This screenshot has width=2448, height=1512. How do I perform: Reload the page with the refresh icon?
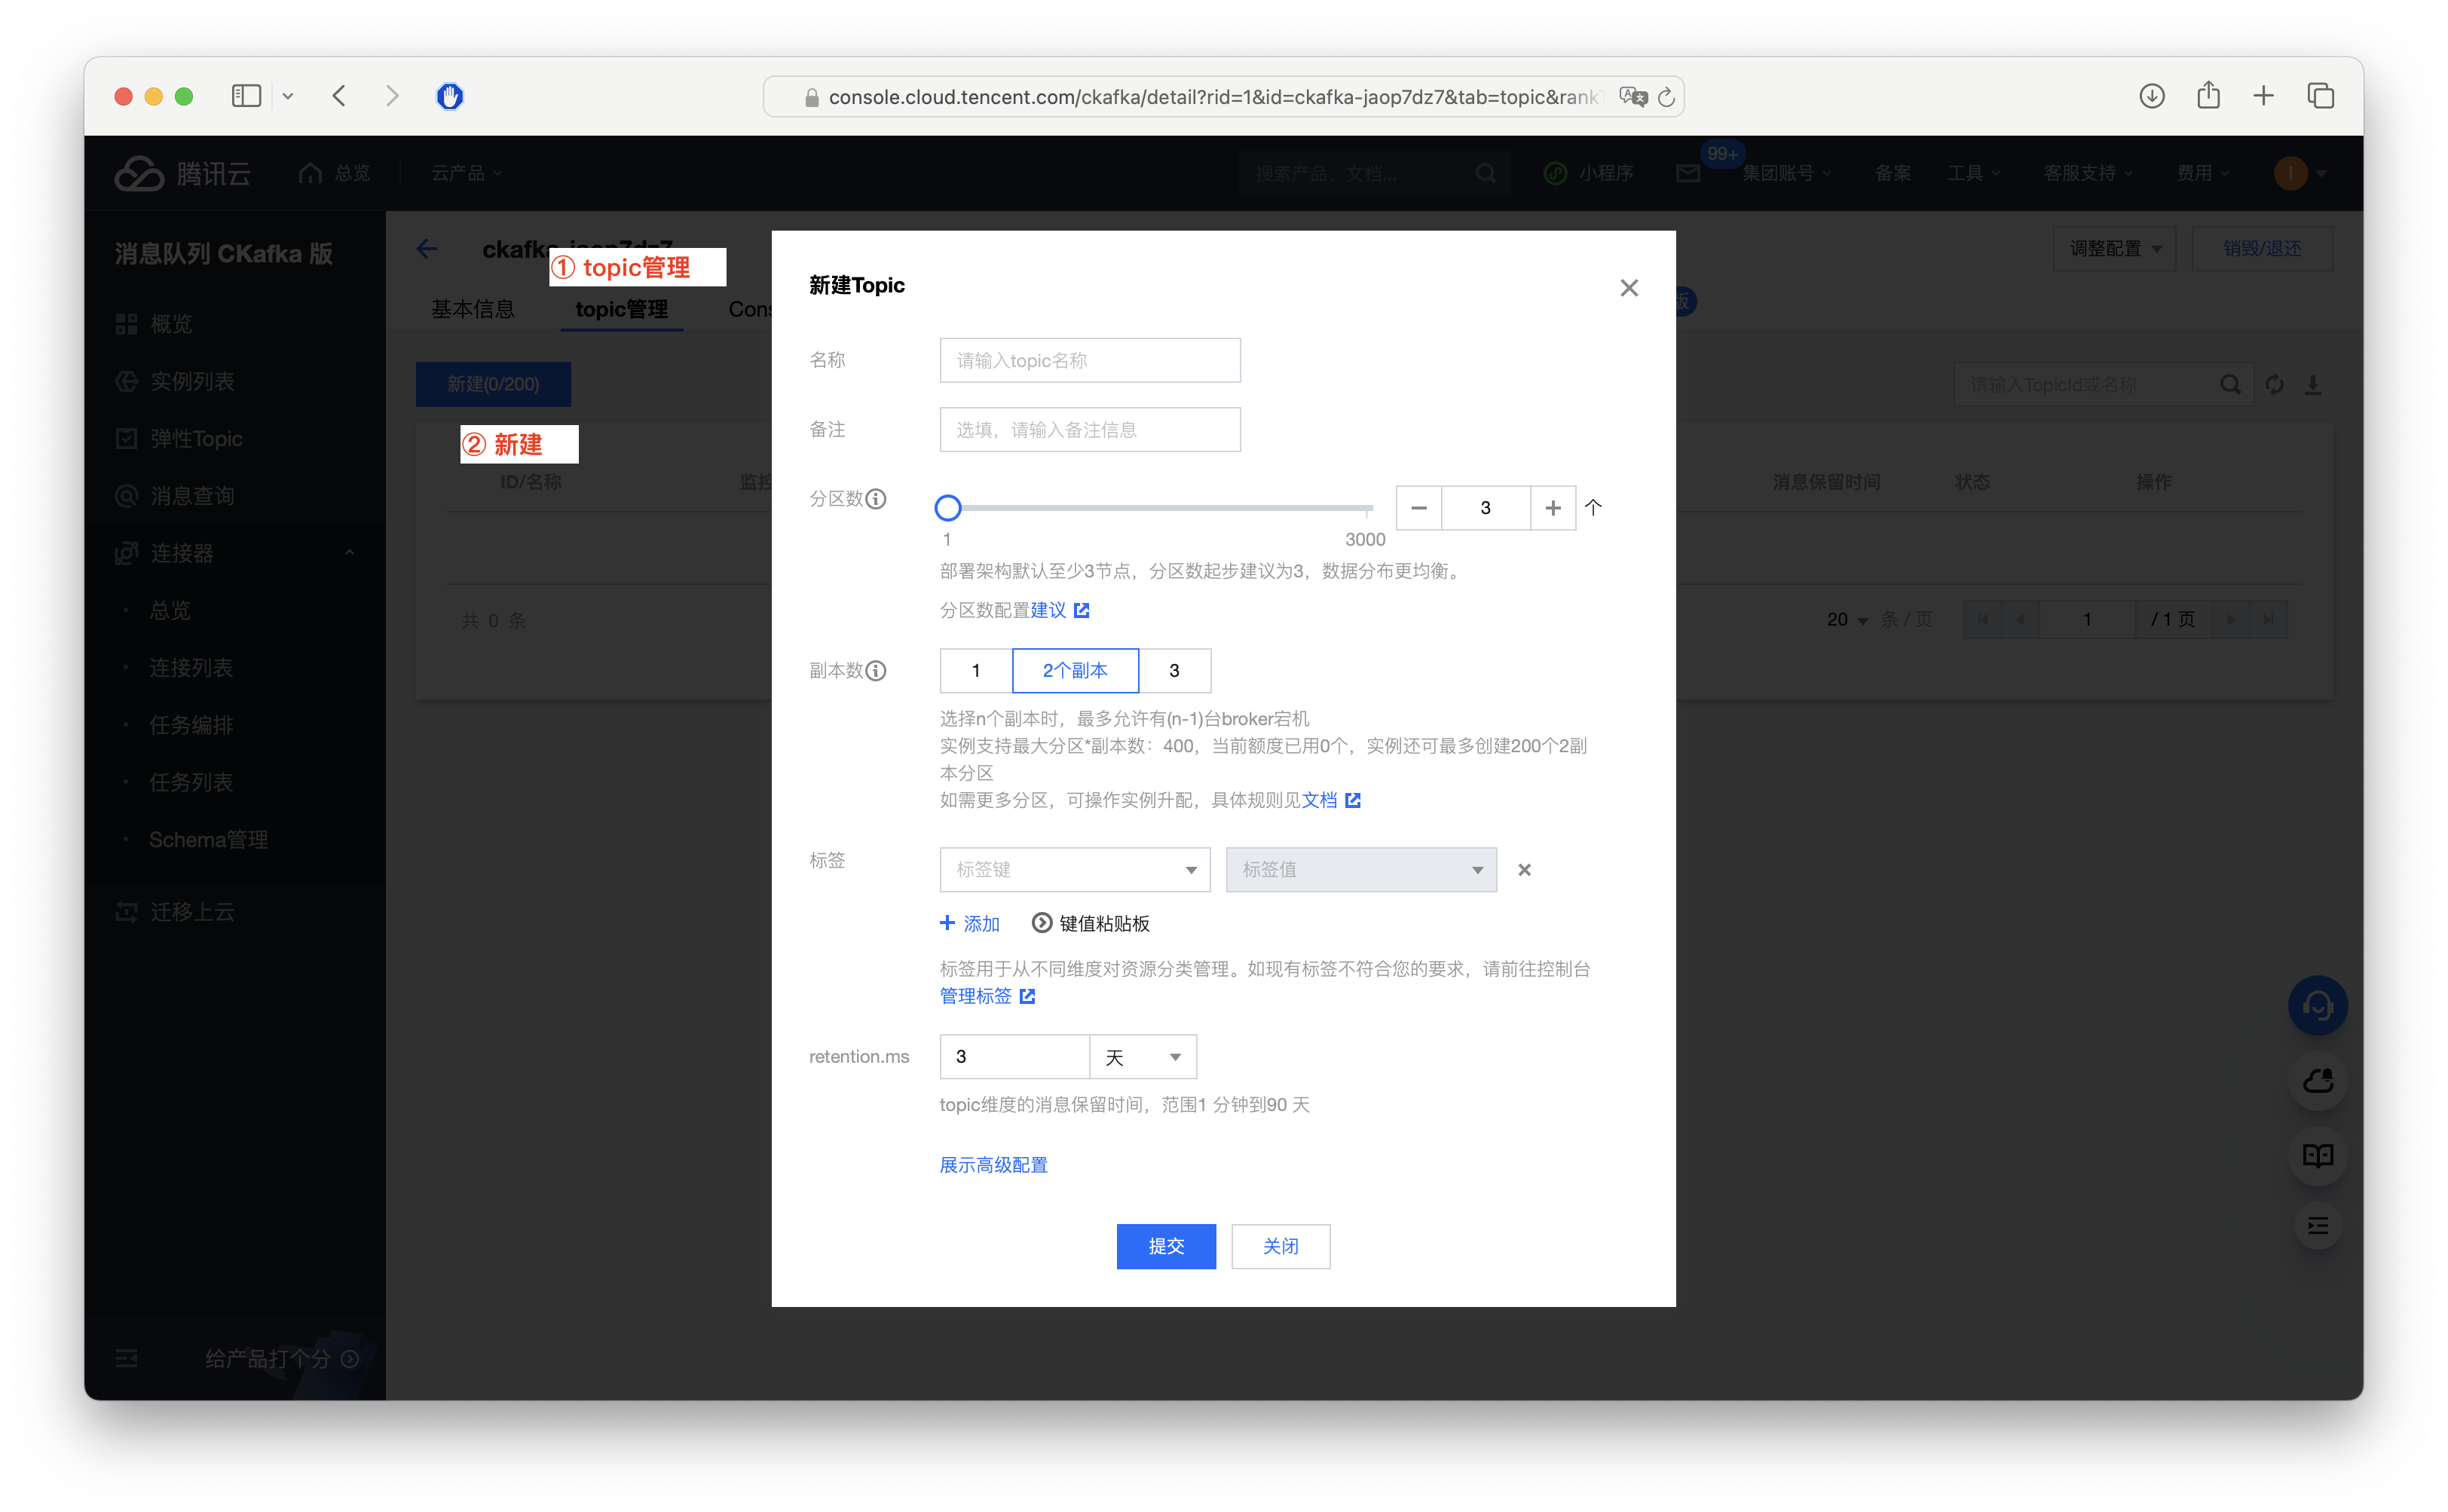pyautogui.click(x=1666, y=97)
